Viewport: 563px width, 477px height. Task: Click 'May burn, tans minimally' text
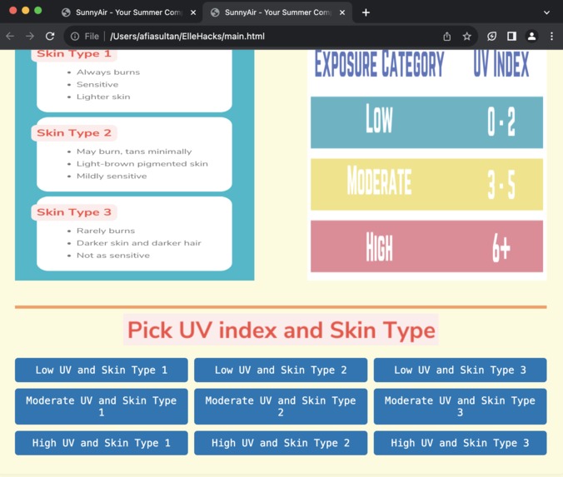click(x=134, y=152)
